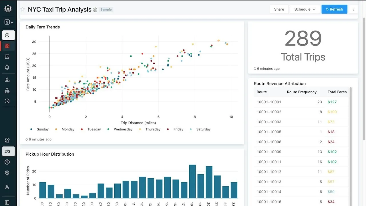Click the Route Revenue Attribution title
366x206 pixels.
coord(280,84)
